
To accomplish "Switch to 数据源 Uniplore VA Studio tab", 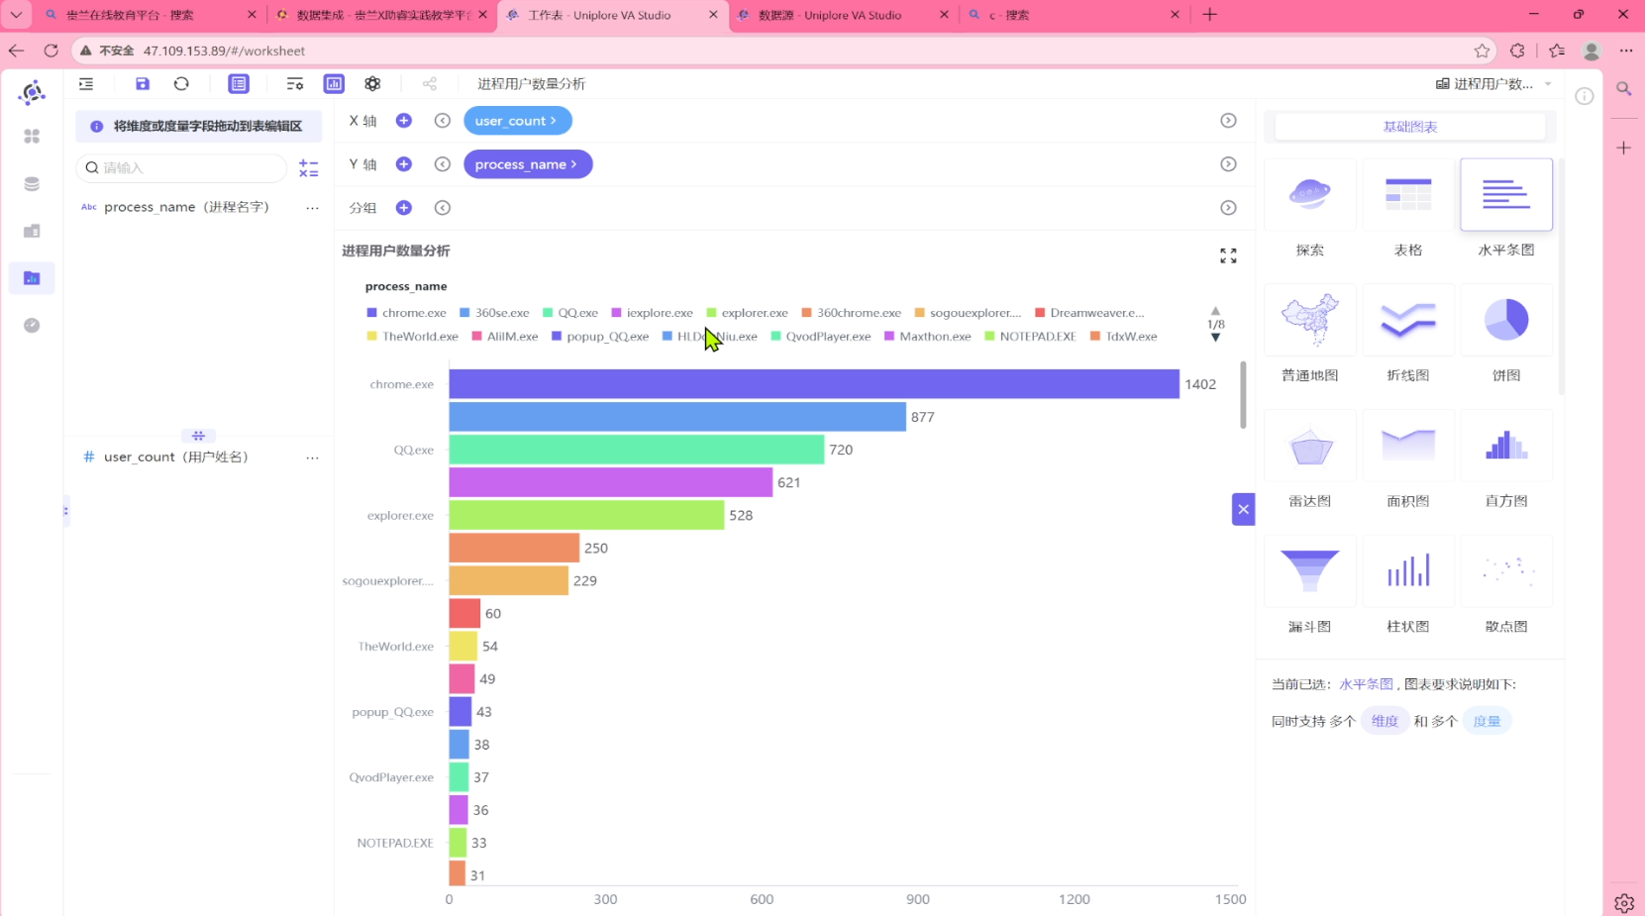I will 842,15.
